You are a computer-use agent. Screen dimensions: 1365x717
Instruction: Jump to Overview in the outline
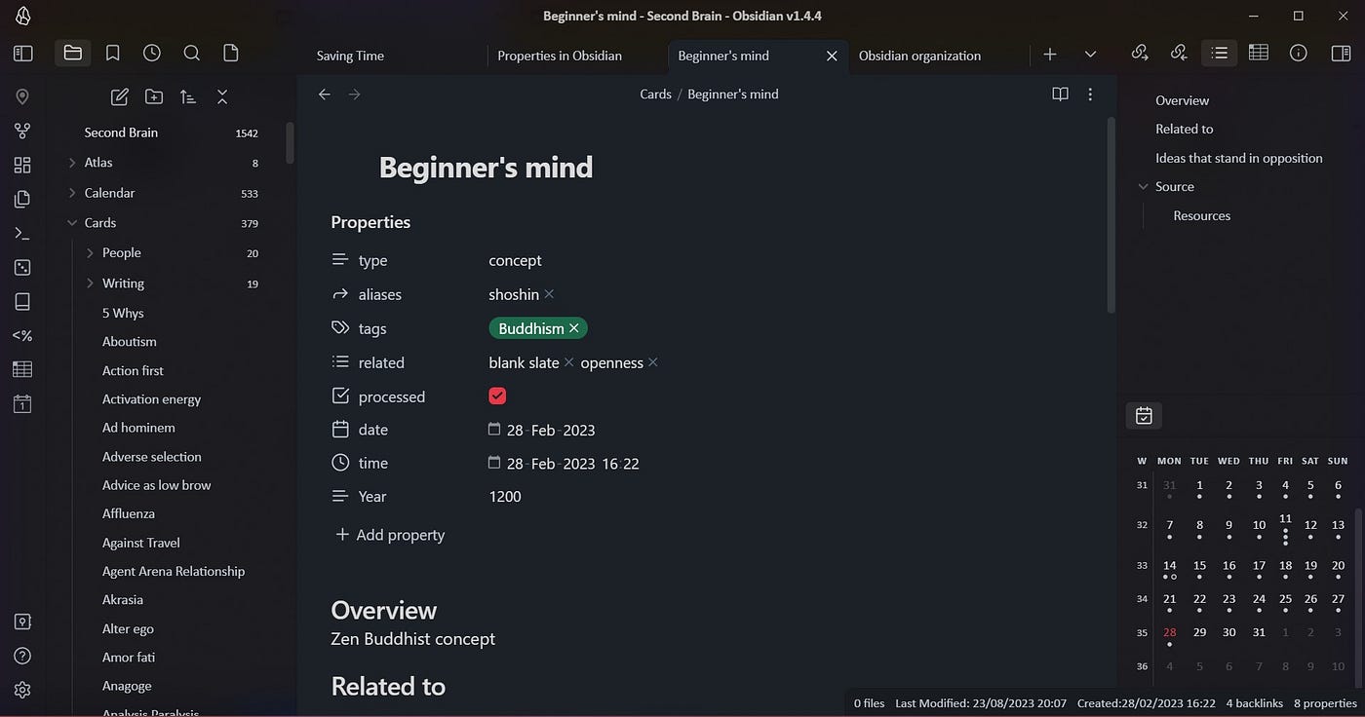(x=1182, y=100)
